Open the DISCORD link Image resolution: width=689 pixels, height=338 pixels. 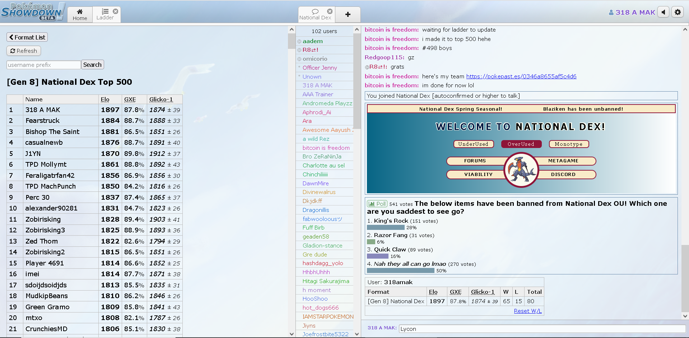[564, 175]
